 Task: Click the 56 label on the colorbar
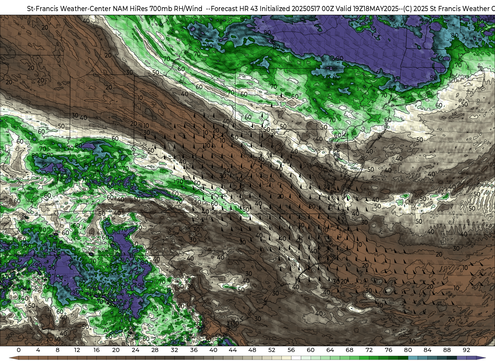pyautogui.click(x=291, y=350)
